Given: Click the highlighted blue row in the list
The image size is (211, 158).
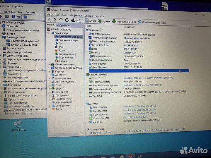Looking at the screenshot, I should (x=139, y=71).
